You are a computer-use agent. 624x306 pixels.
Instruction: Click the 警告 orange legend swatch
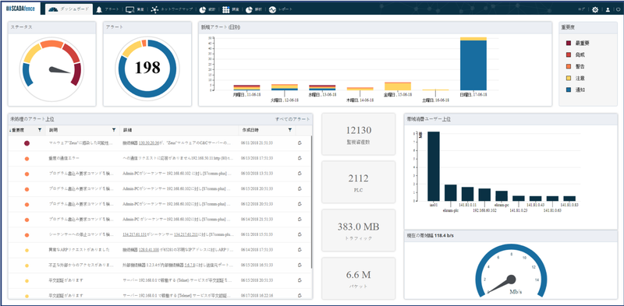[x=569, y=66]
